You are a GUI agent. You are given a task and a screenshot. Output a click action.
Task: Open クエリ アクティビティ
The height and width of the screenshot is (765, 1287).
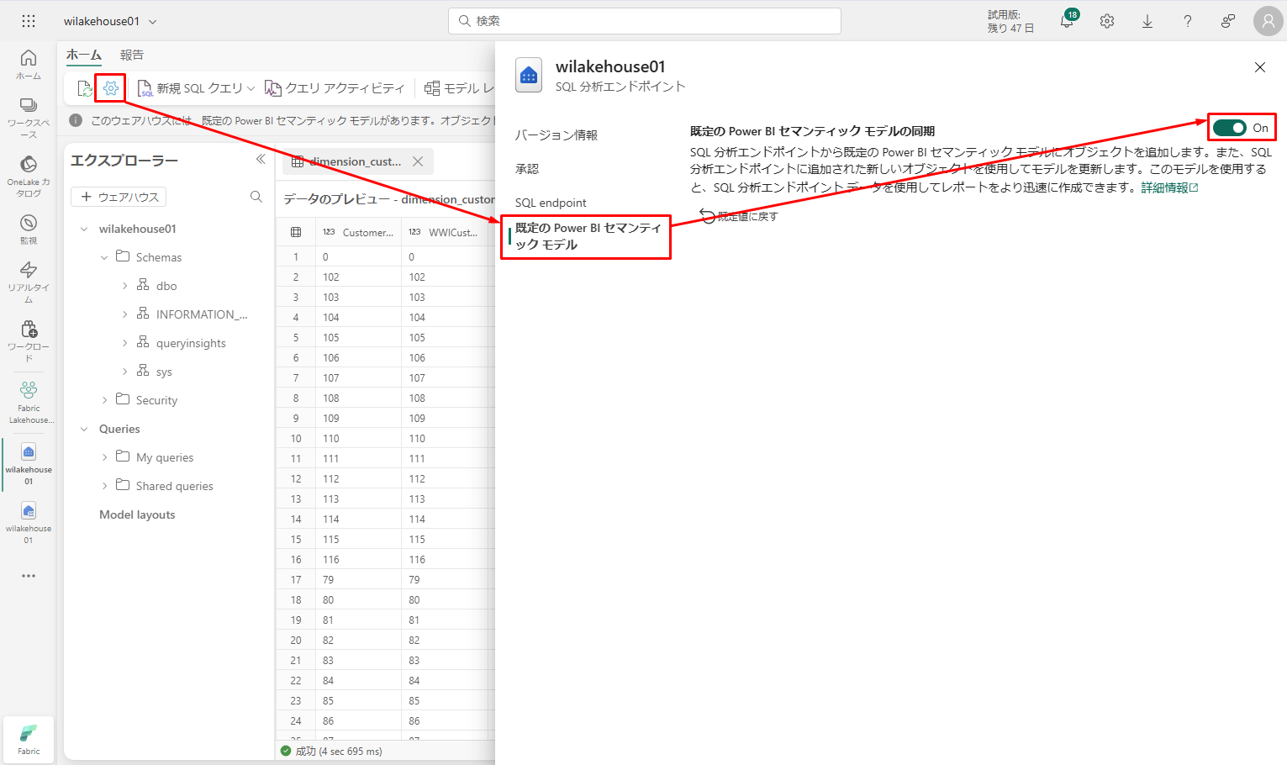tap(335, 88)
